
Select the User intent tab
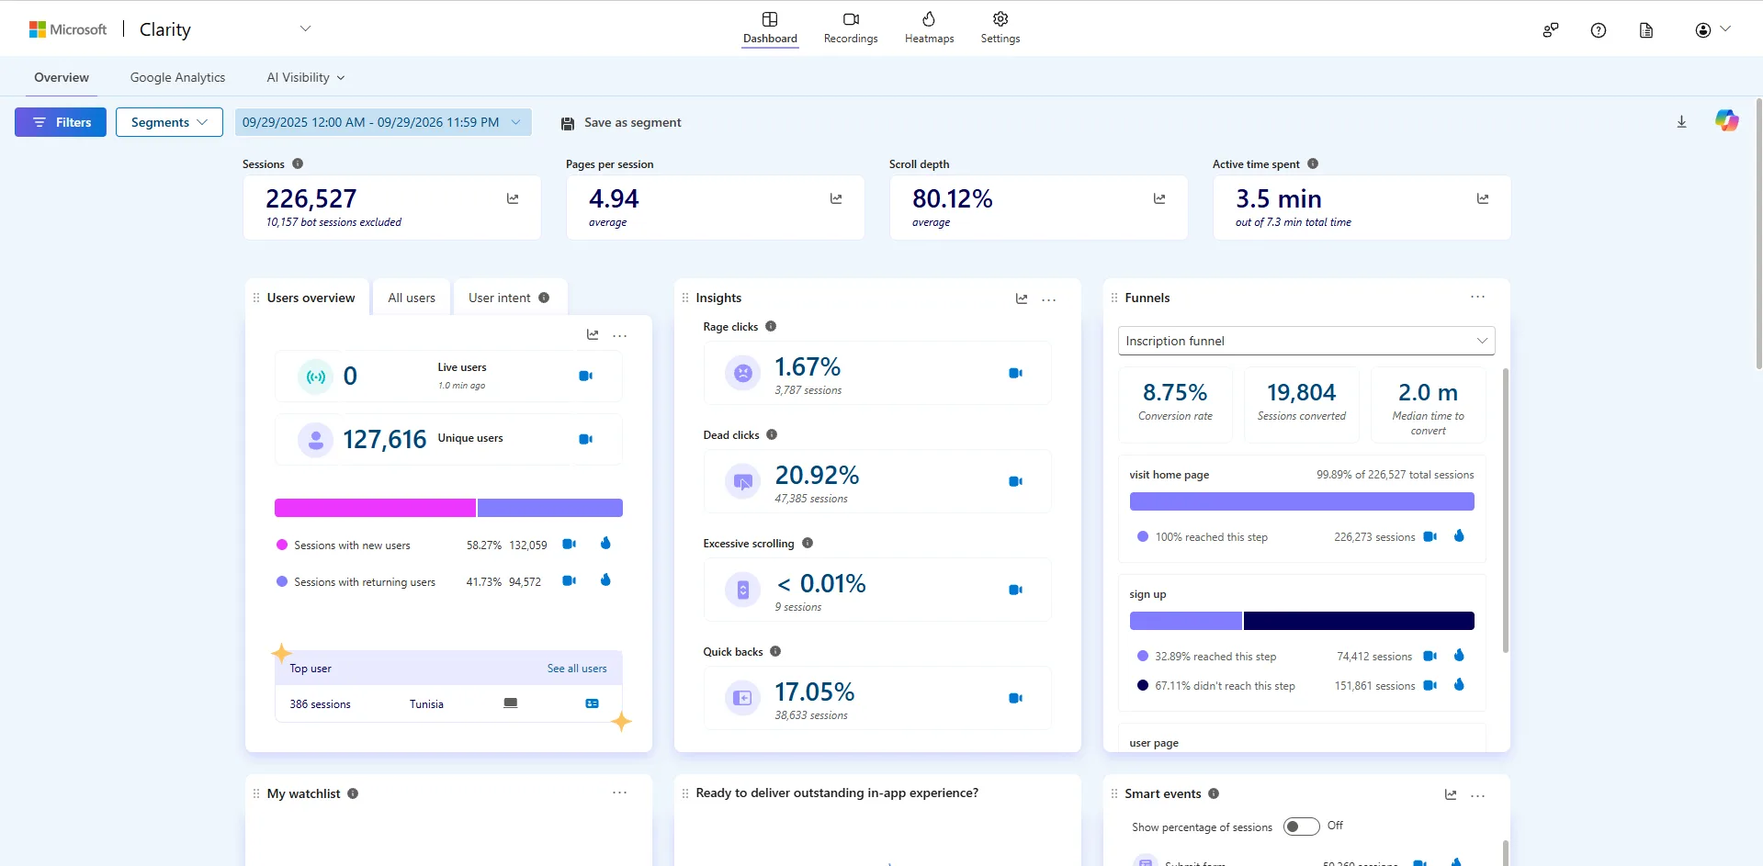click(x=510, y=298)
